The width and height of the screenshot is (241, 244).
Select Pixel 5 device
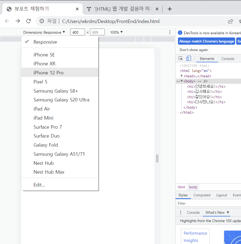tap(60, 82)
